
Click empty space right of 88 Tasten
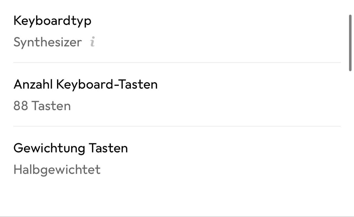pyautogui.click(x=206, y=106)
